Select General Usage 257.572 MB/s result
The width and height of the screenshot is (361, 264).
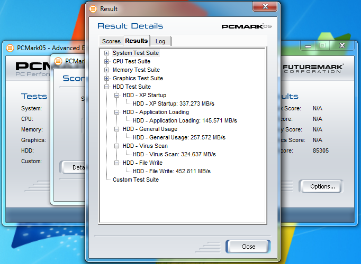[x=179, y=137]
